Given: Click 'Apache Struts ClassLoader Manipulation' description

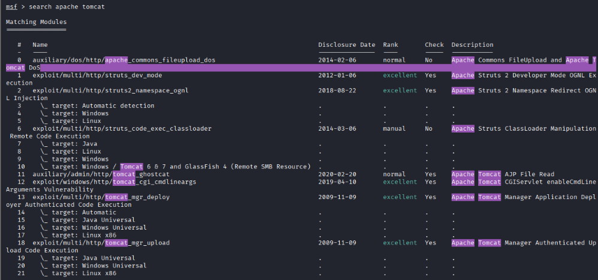Looking at the screenshot, I should (x=524, y=128).
